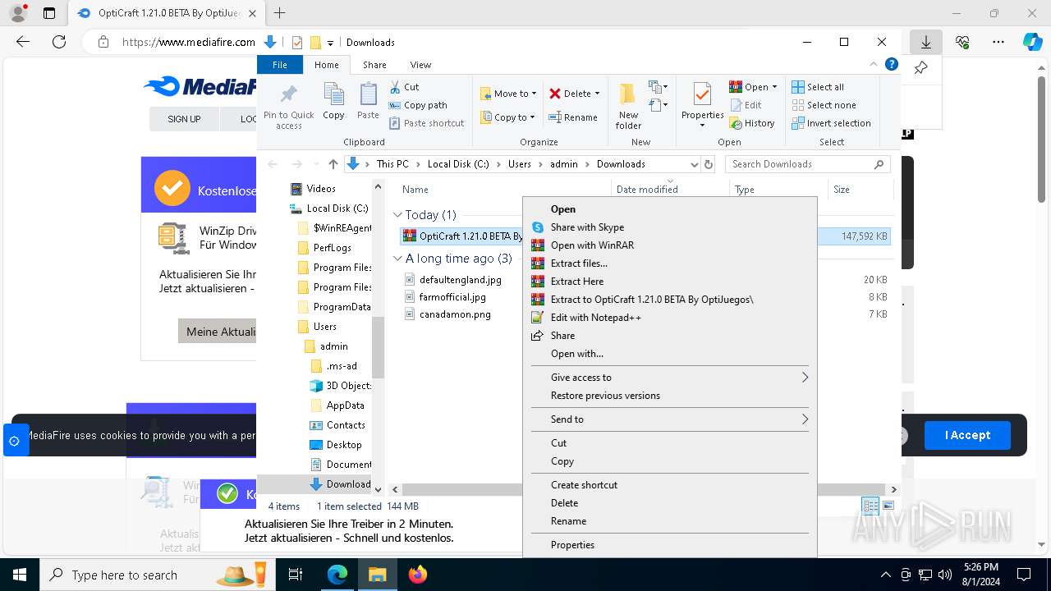Click Select all in ribbon
Viewport: 1051px width, 591px height.
818,87
